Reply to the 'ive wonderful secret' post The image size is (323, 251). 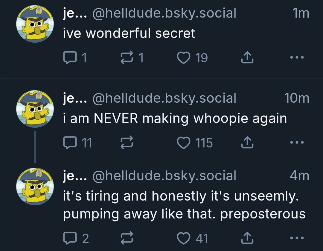pyautogui.click(x=69, y=58)
